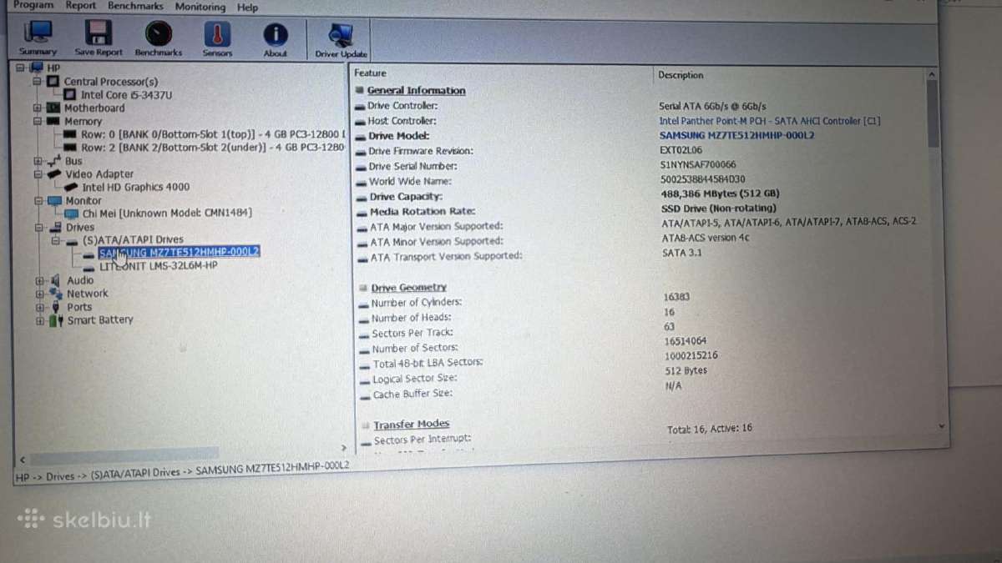This screenshot has width=1002, height=563.
Task: Click the Drive Geometry section heading
Action: 408,287
